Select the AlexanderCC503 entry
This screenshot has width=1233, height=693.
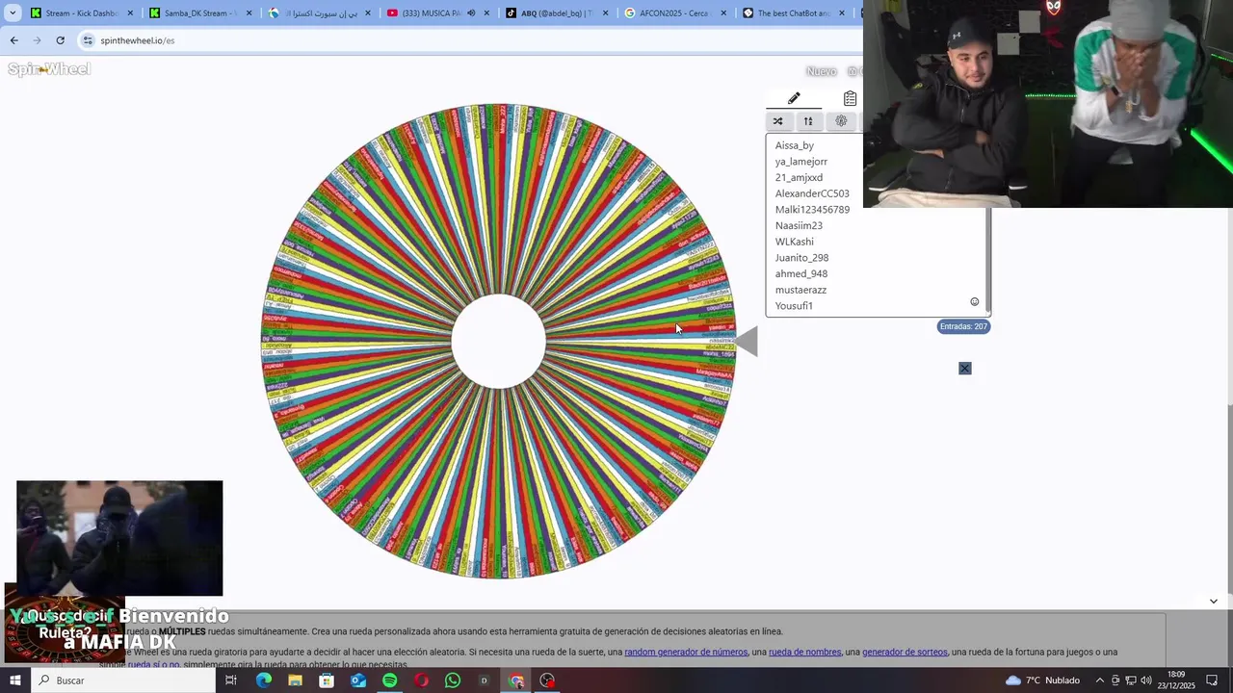coord(812,193)
